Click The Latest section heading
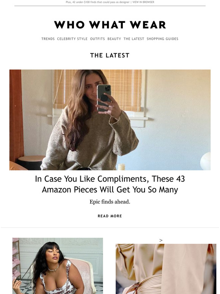 (110, 55)
